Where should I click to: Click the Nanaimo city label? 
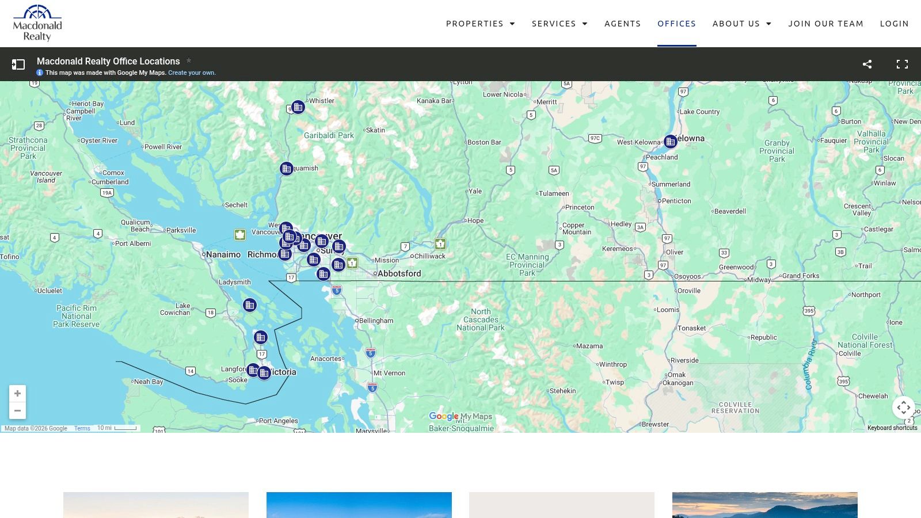pyautogui.click(x=223, y=254)
